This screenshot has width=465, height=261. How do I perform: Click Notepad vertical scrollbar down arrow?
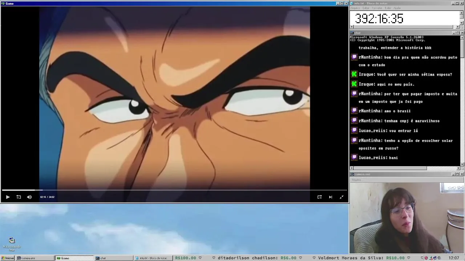pos(462,23)
